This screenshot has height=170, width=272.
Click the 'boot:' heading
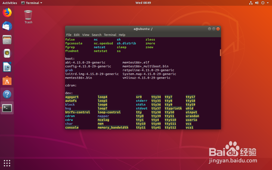coord(70,59)
